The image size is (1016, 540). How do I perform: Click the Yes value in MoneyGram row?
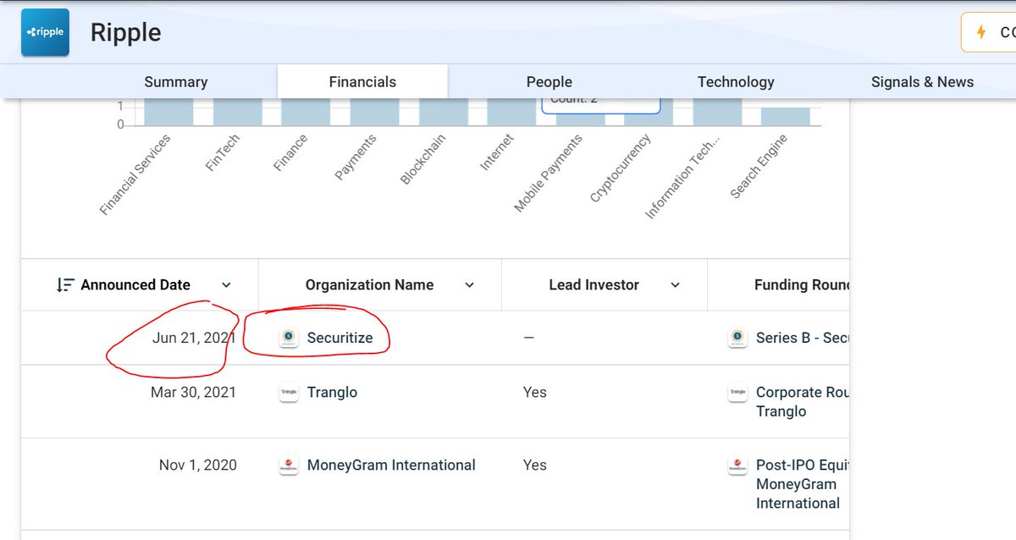[535, 466]
